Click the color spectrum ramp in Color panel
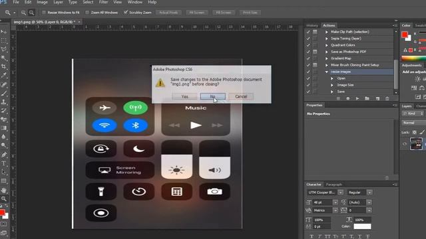The image size is (426, 239). 413,58
